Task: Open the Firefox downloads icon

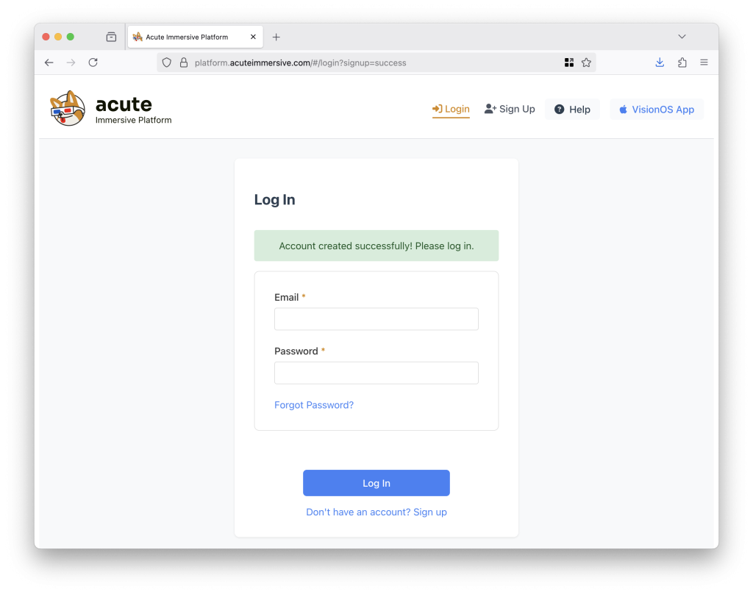Action: pyautogui.click(x=660, y=62)
